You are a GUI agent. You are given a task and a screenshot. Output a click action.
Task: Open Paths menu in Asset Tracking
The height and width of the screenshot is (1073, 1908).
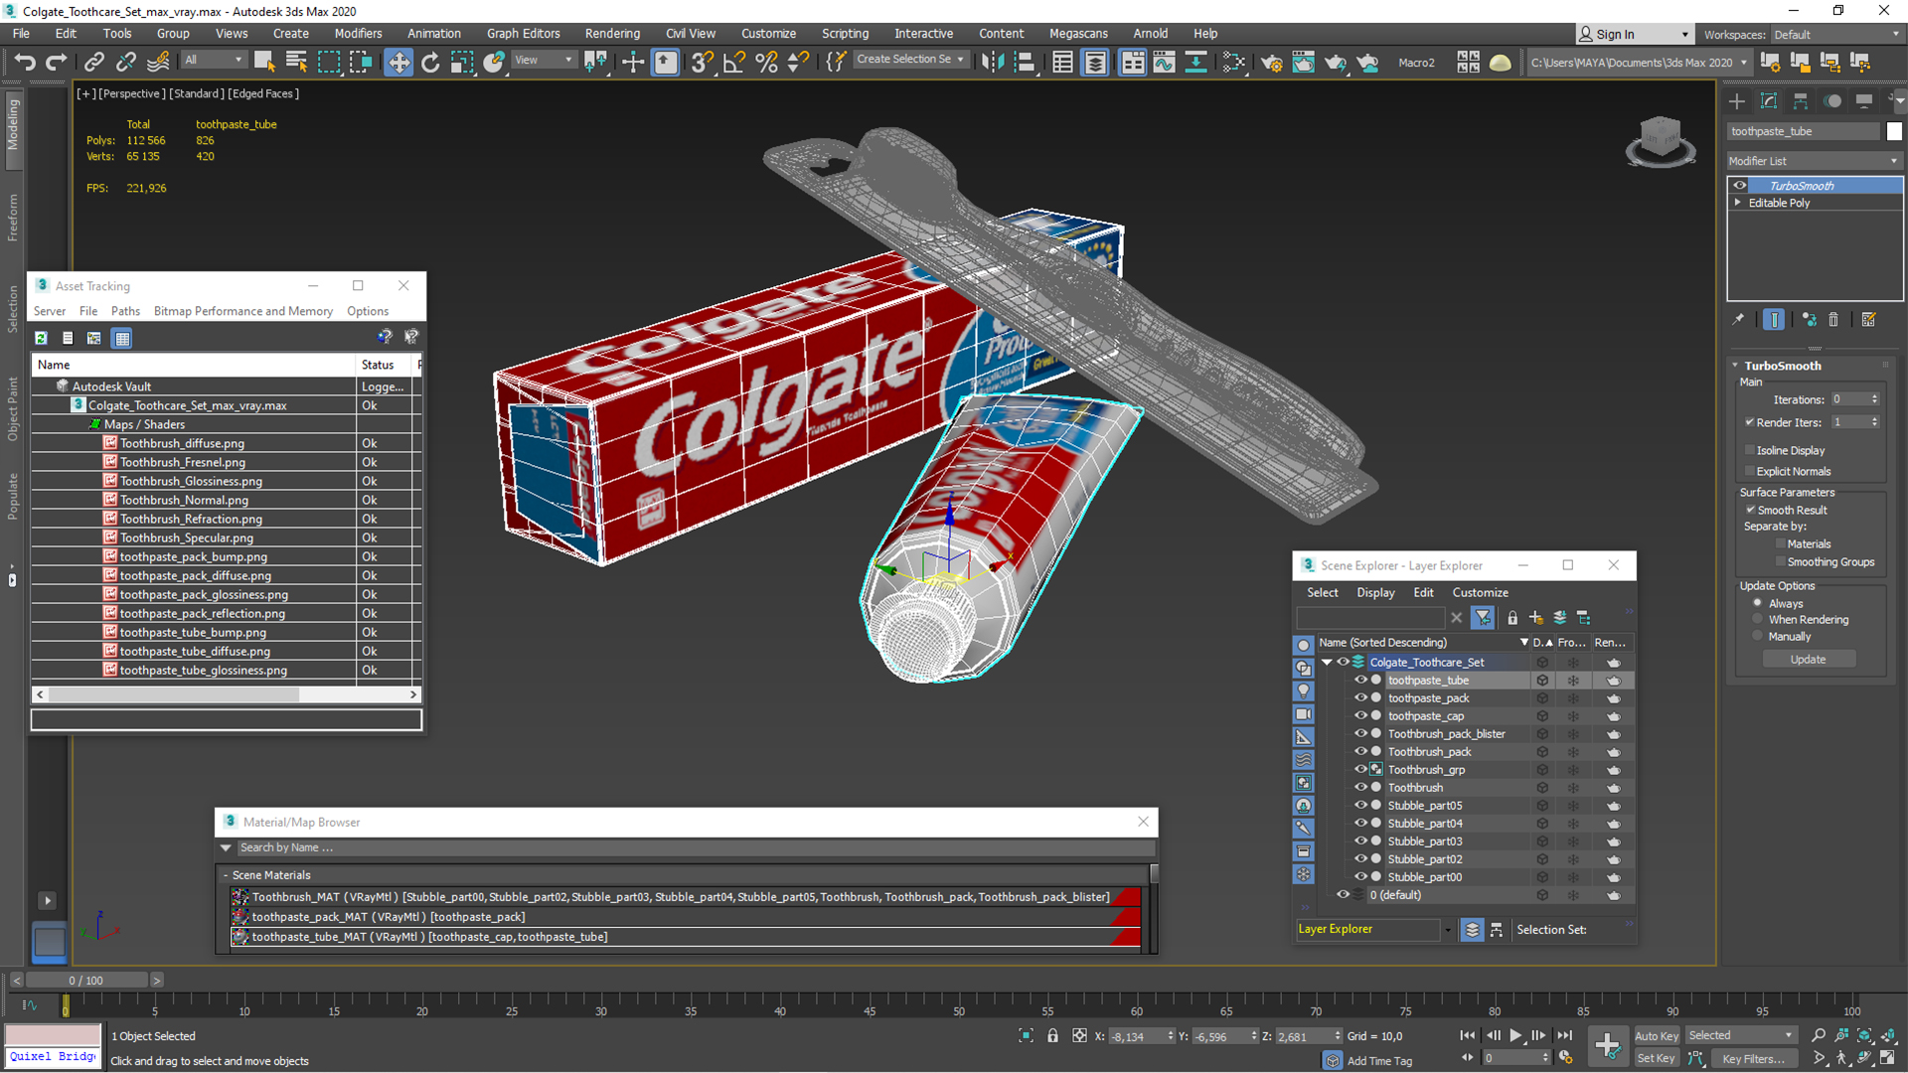pos(125,311)
